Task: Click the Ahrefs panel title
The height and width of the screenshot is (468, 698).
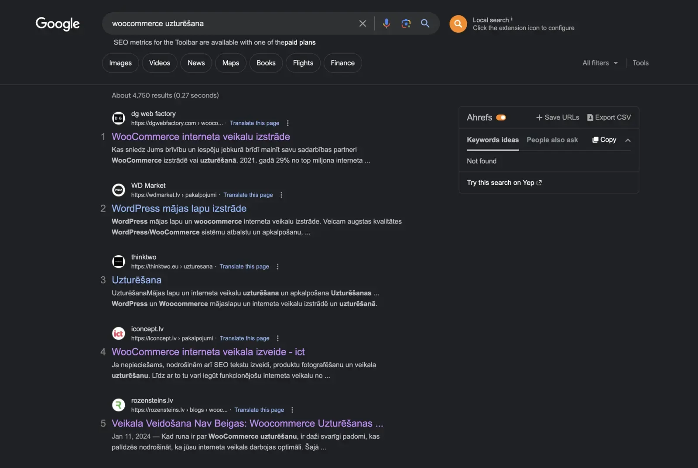Action: pyautogui.click(x=479, y=117)
